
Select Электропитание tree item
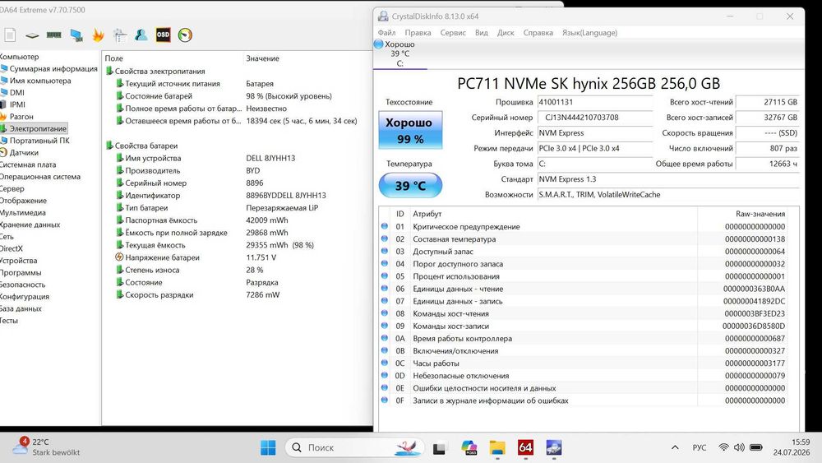tap(38, 128)
